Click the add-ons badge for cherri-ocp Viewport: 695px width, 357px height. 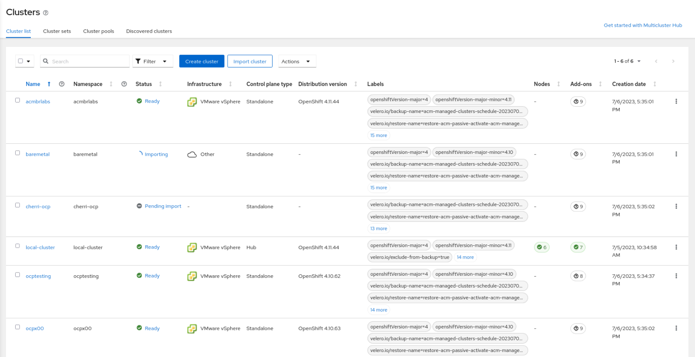pyautogui.click(x=578, y=206)
